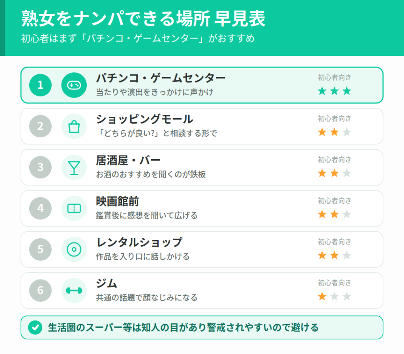Select the disc icon for レンタルショップ
This screenshot has width=404, height=354.
74,249
